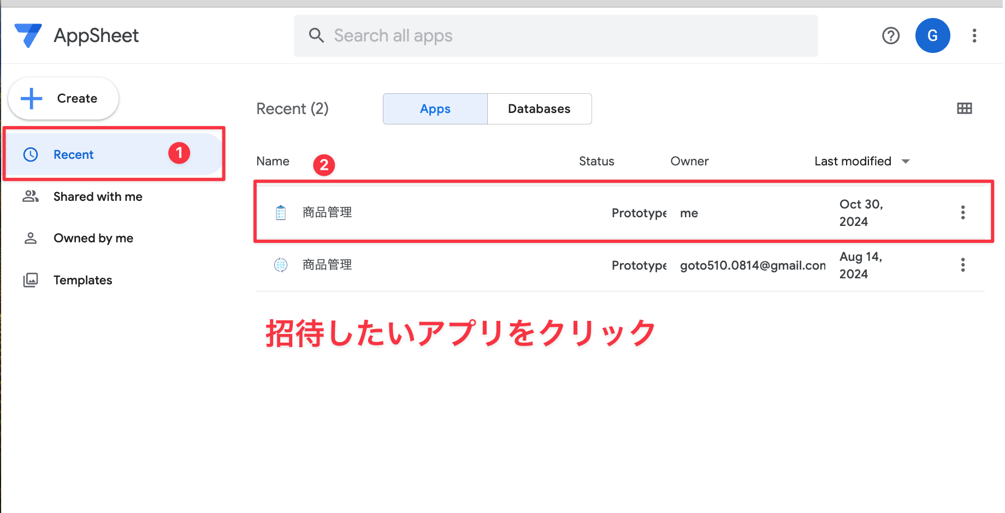Sort by the Owner column header
The image size is (1005, 513).
689,161
